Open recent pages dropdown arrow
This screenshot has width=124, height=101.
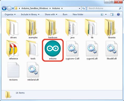[x=13, y=8]
